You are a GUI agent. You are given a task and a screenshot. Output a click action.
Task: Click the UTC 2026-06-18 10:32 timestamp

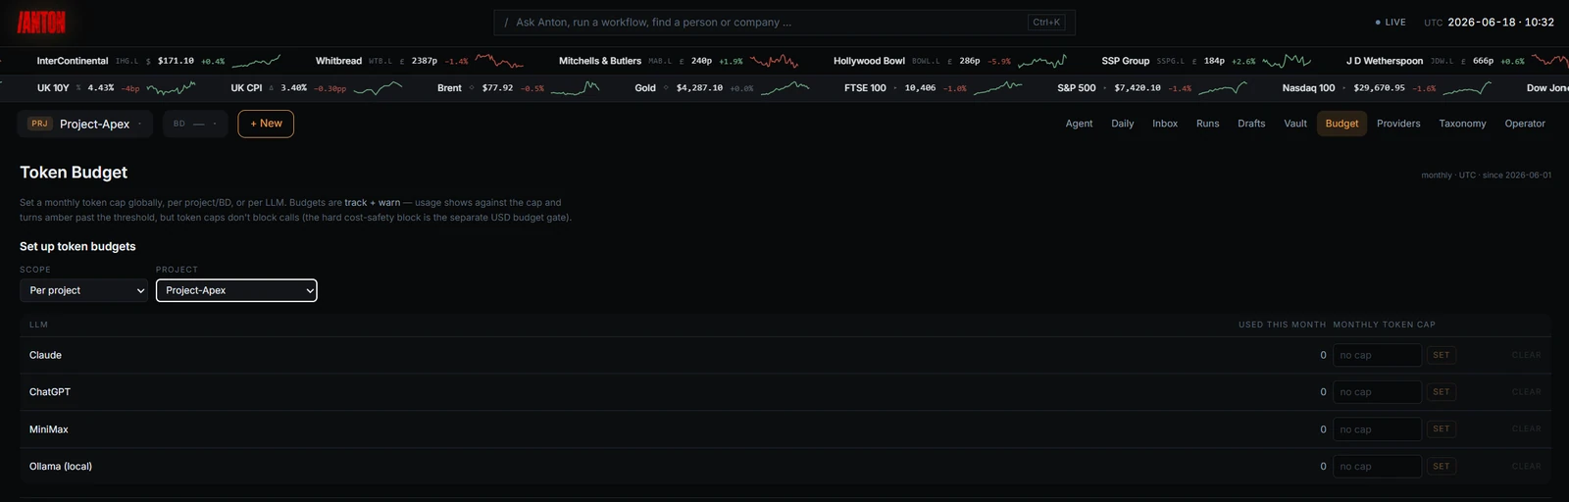(1489, 22)
